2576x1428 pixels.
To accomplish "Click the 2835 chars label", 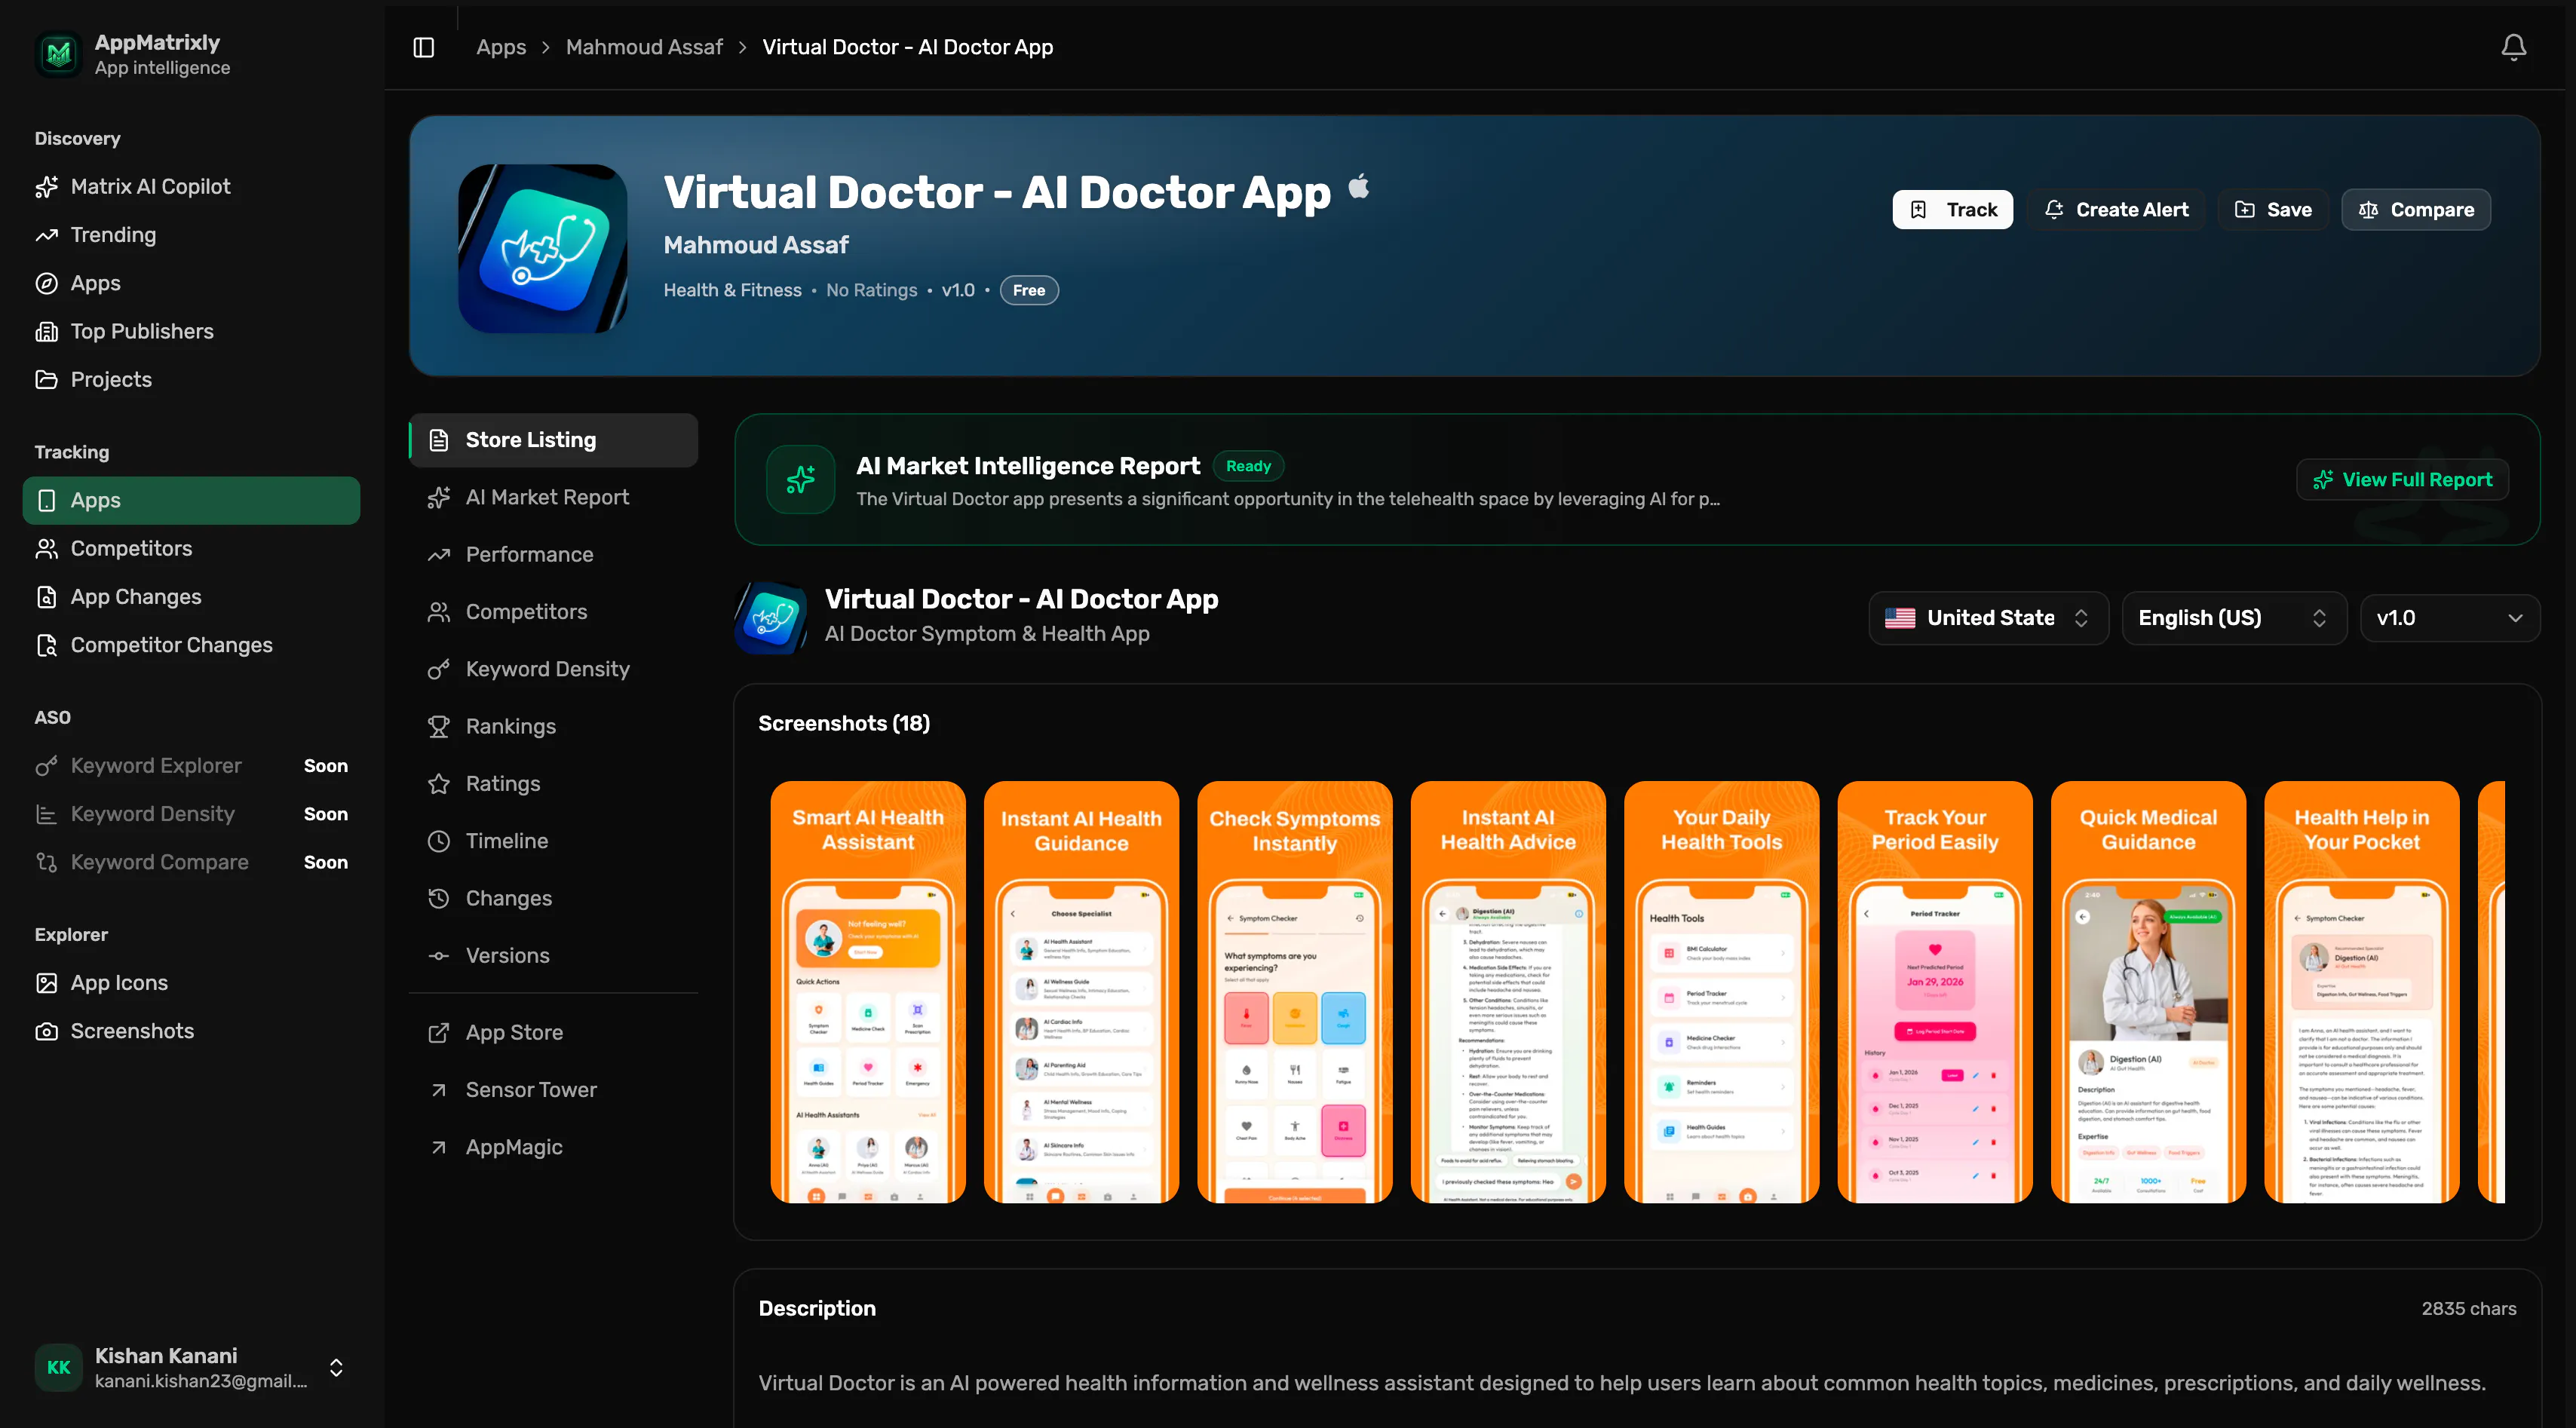I will tap(2468, 1308).
